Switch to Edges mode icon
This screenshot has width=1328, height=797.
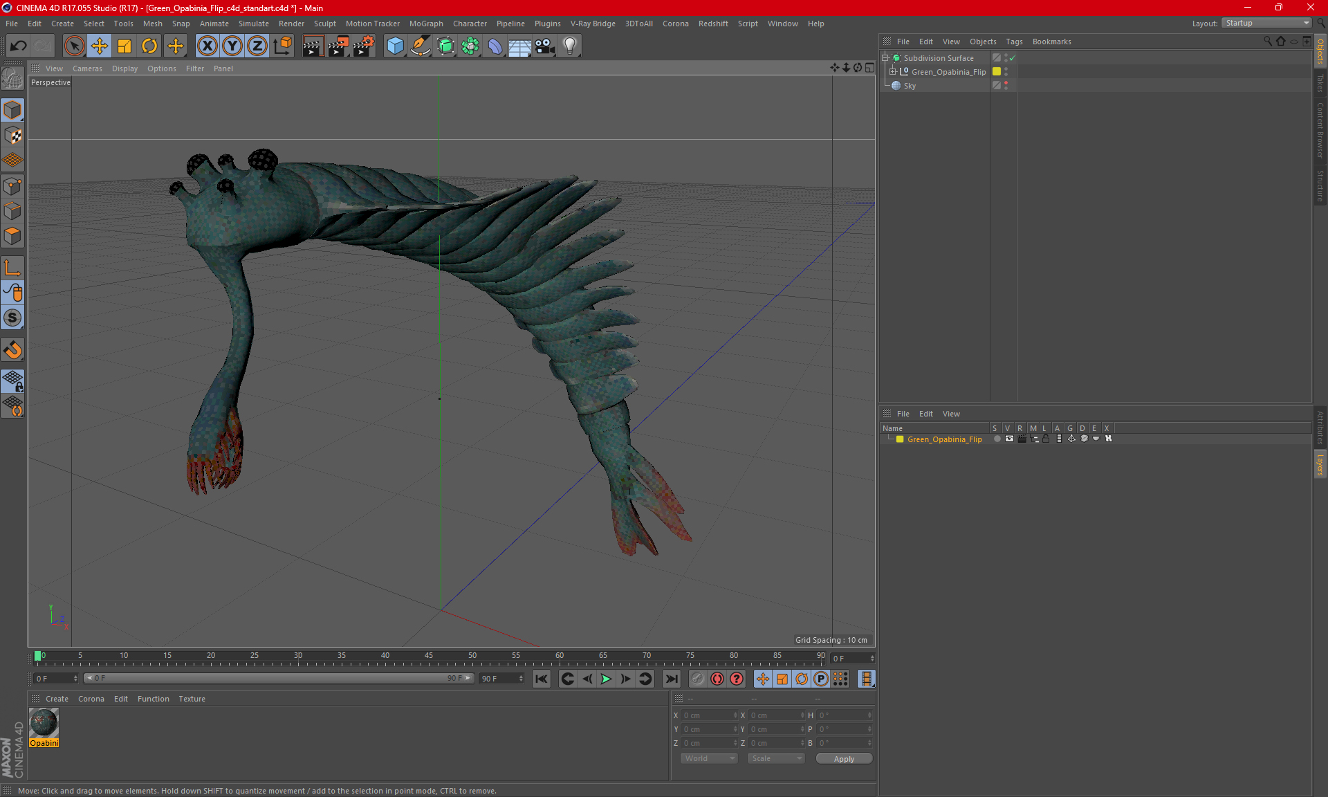[x=13, y=211]
